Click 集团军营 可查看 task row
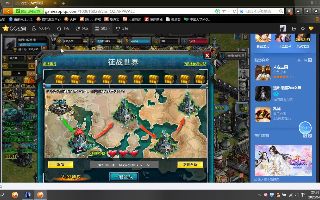The width and height of the screenshot is (320, 200). pos(19,151)
